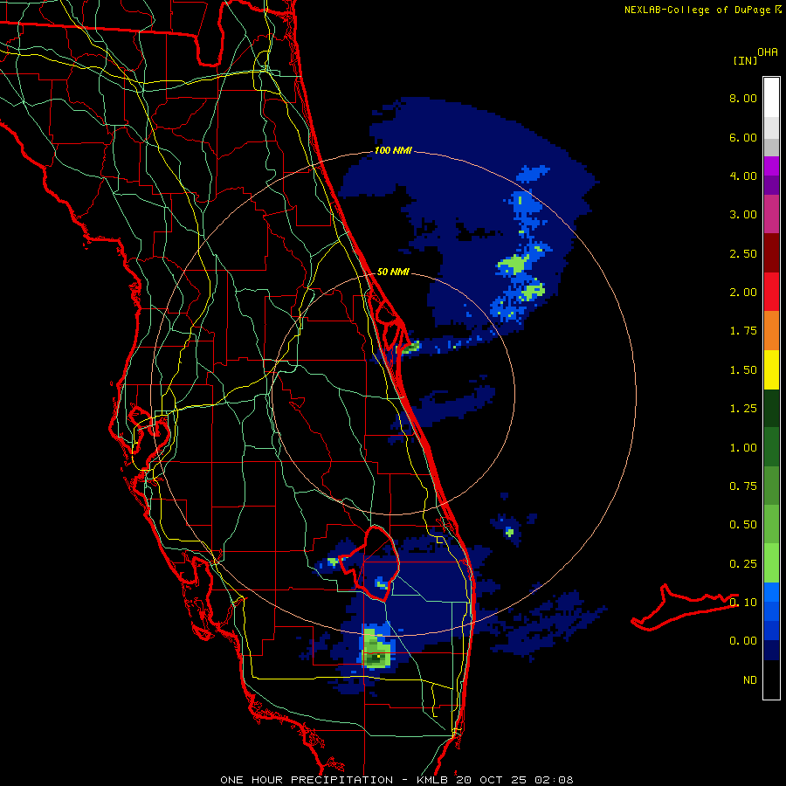Select the yellow swatch in the color scale

pos(771,369)
